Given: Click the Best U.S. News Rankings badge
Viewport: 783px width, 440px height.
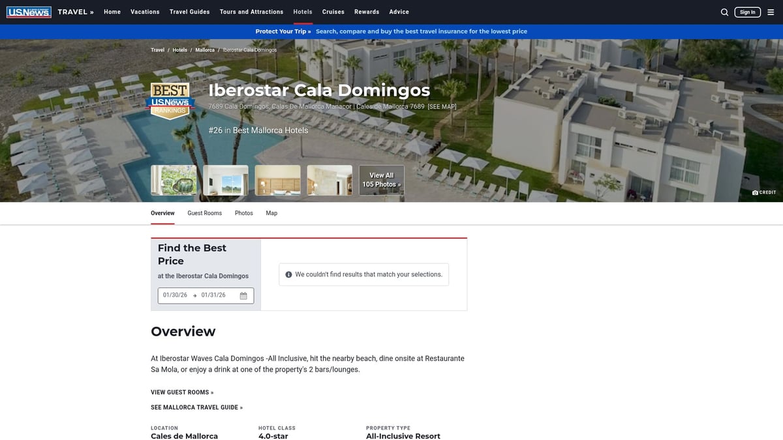Looking at the screenshot, I should pyautogui.click(x=170, y=99).
